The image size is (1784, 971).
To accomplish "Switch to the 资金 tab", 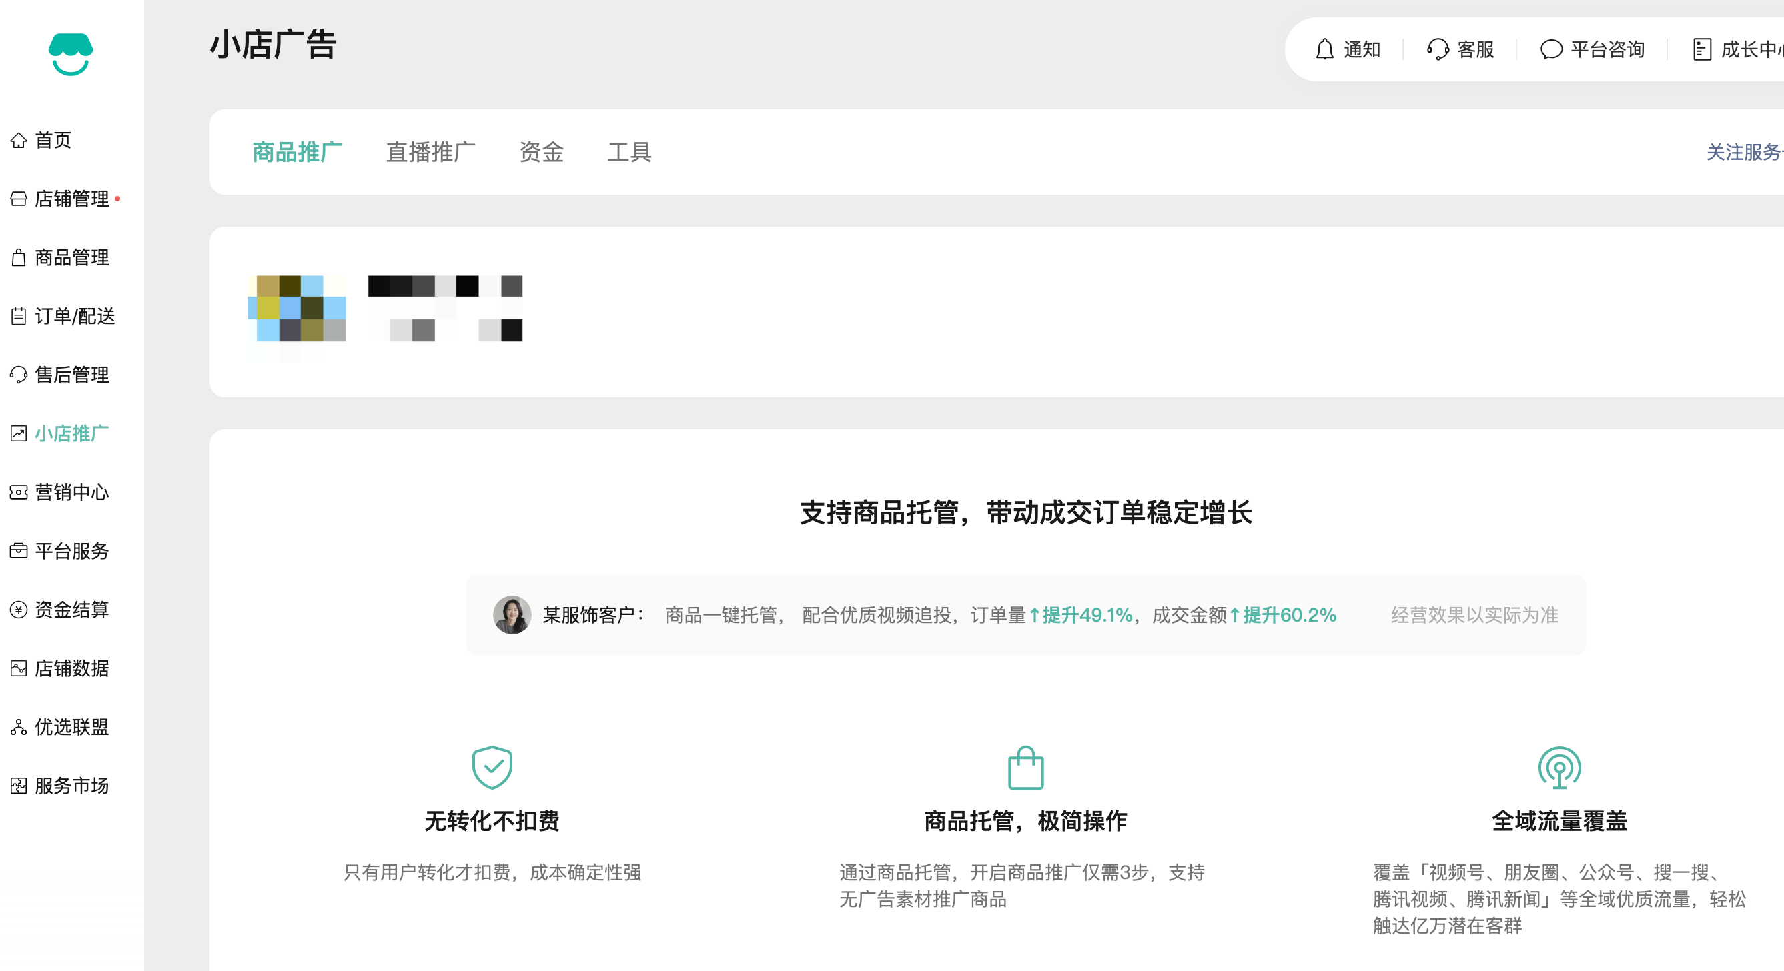I will coord(541,152).
